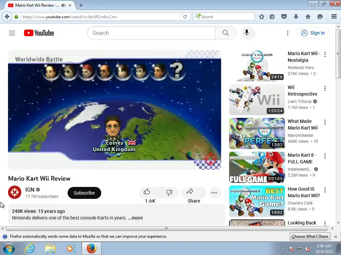
Task: Open Mario Kart 8 FULL GAME thumbnail
Action: (257, 167)
